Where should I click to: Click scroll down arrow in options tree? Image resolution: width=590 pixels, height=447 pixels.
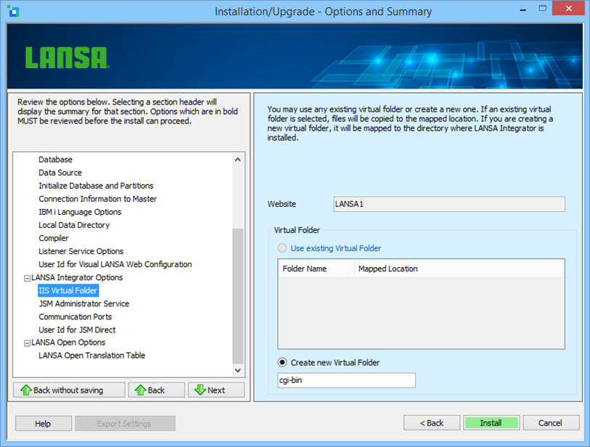click(x=238, y=370)
